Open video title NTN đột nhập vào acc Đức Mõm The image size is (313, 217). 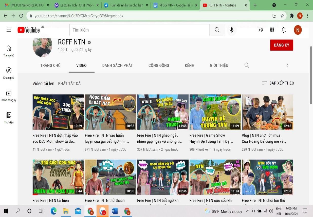coord(55,138)
